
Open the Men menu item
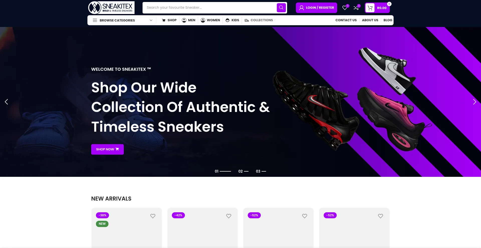189,20
